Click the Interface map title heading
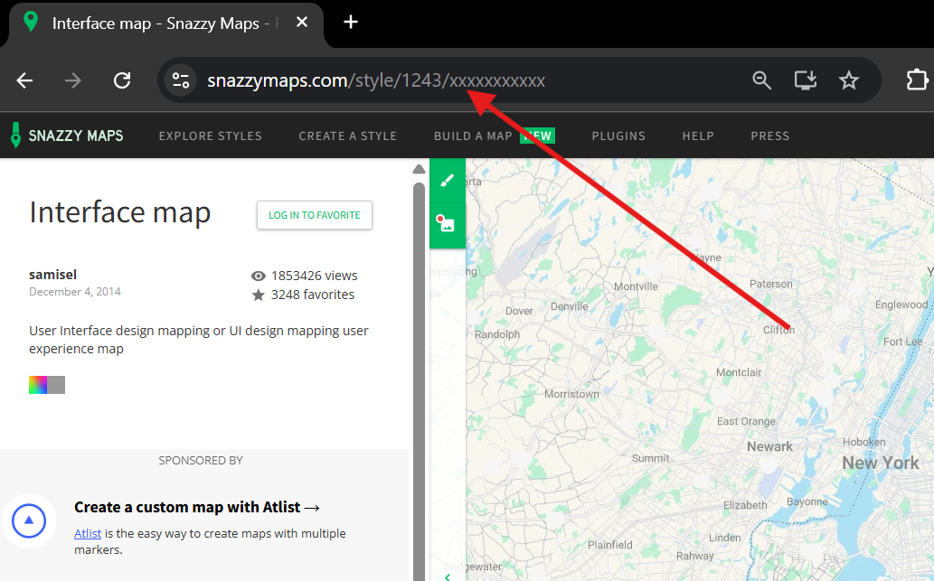This screenshot has height=581, width=934. pyautogui.click(x=119, y=212)
